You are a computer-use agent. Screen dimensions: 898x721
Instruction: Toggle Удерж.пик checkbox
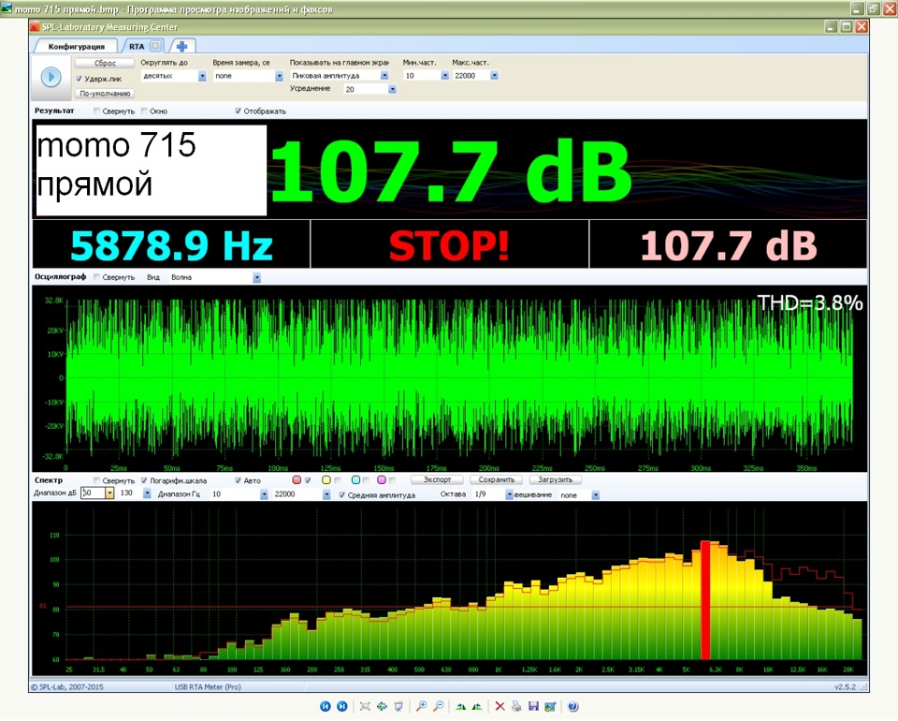click(79, 79)
